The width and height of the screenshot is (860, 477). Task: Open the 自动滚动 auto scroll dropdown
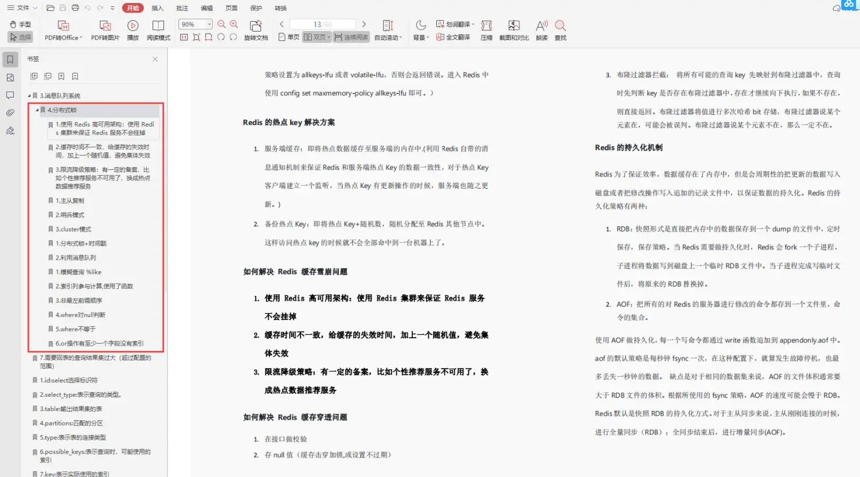click(389, 30)
